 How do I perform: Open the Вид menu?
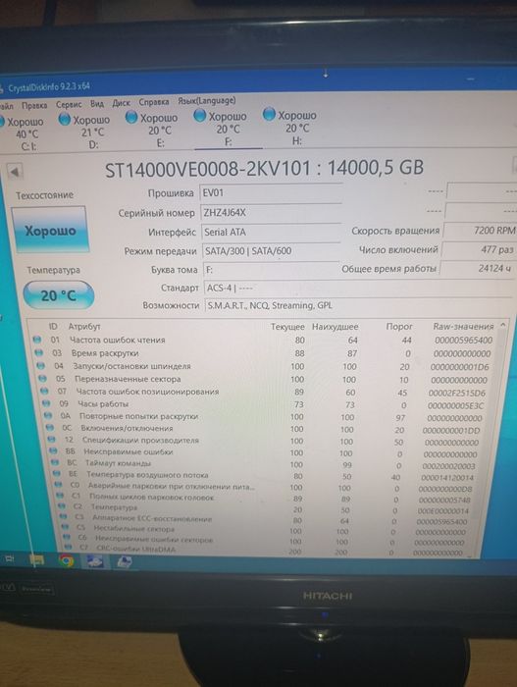97,103
